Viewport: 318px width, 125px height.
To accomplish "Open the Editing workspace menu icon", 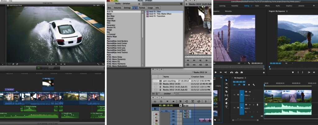I will 252,6.
